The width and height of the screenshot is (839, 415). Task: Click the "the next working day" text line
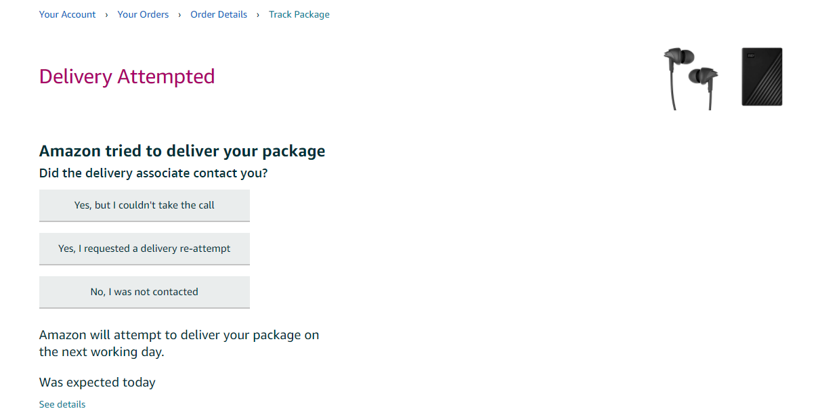102,352
